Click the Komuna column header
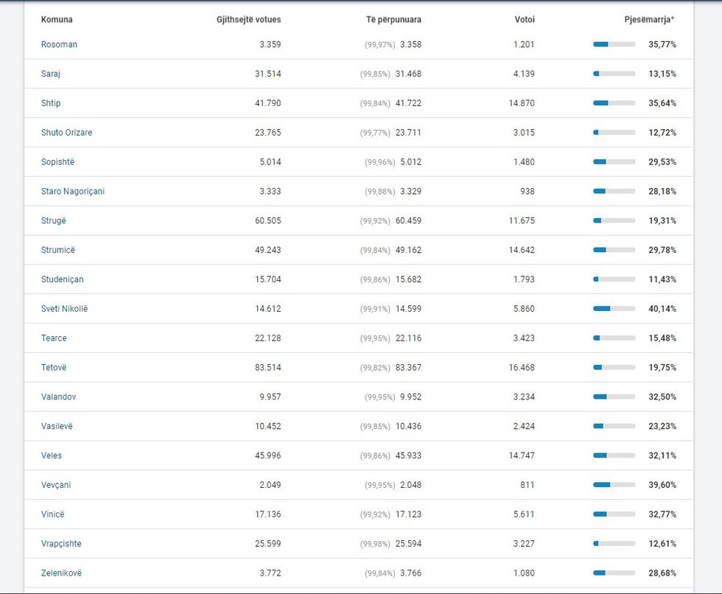This screenshot has height=594, width=722. pyautogui.click(x=57, y=19)
